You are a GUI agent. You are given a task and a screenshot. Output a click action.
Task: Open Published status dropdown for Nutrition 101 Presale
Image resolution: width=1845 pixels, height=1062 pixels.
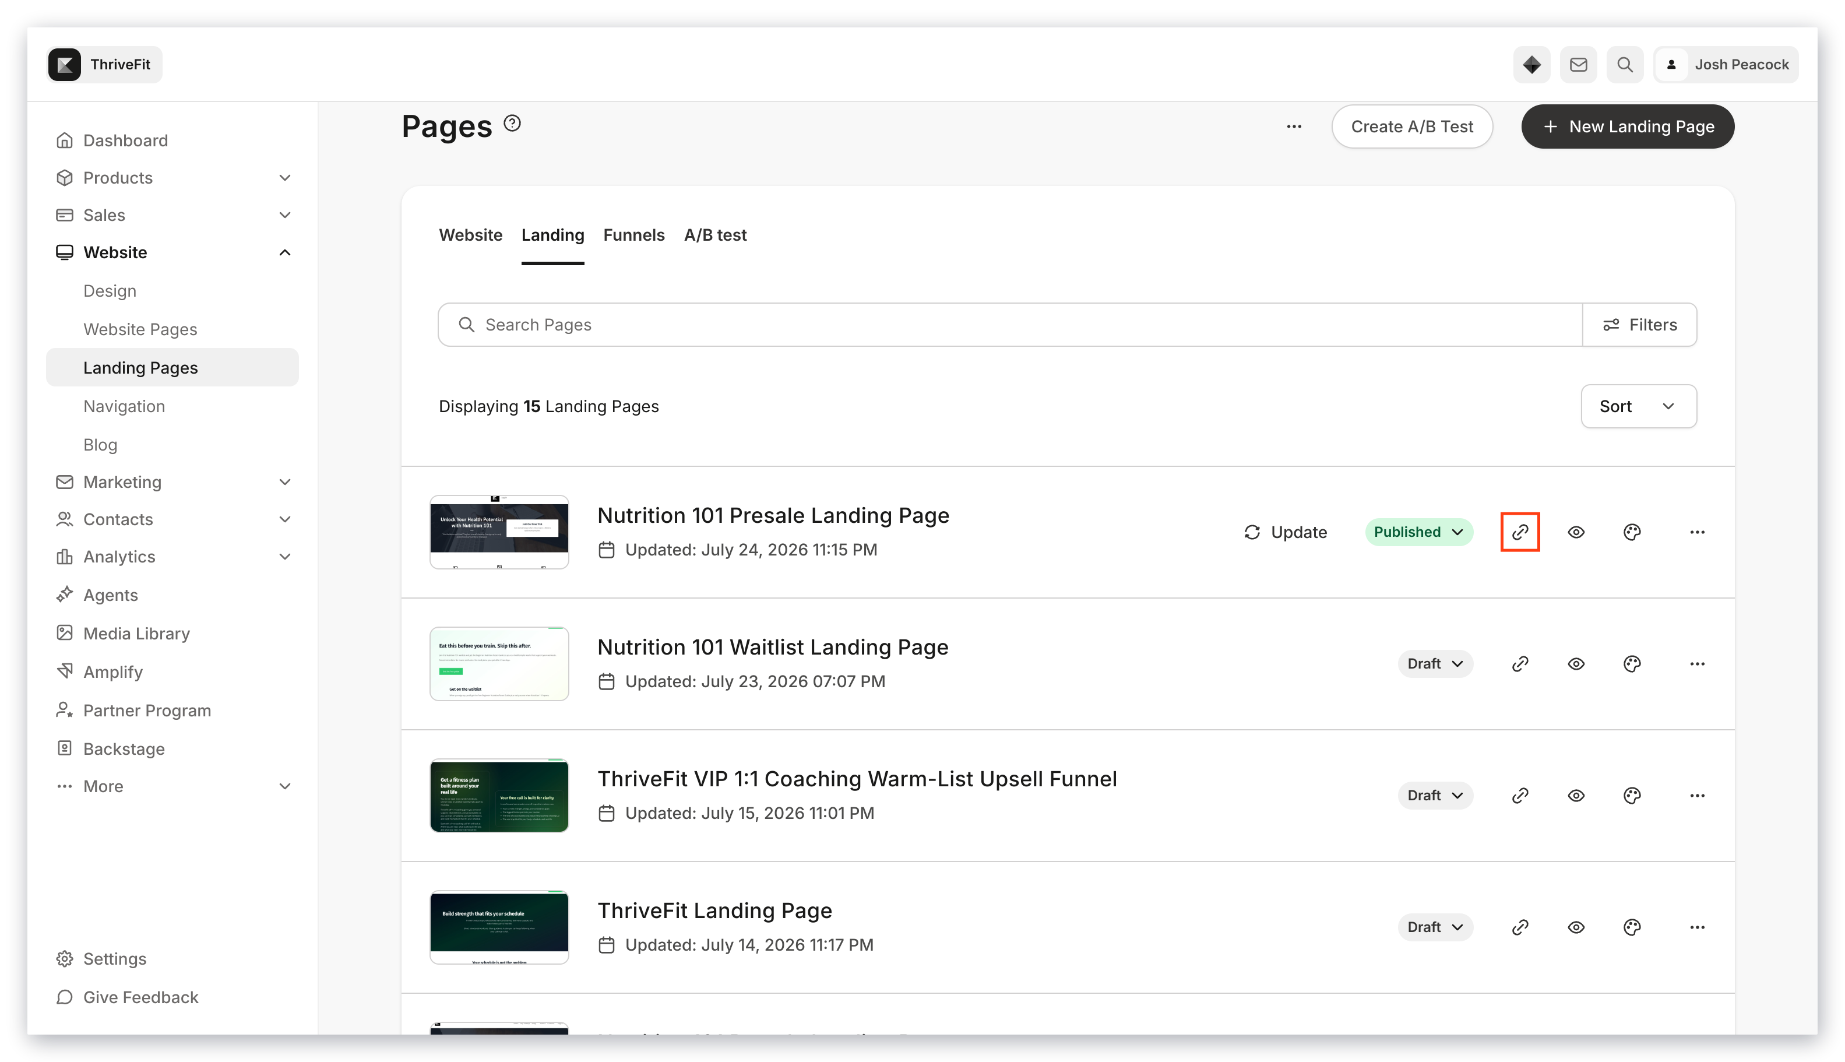click(x=1418, y=532)
